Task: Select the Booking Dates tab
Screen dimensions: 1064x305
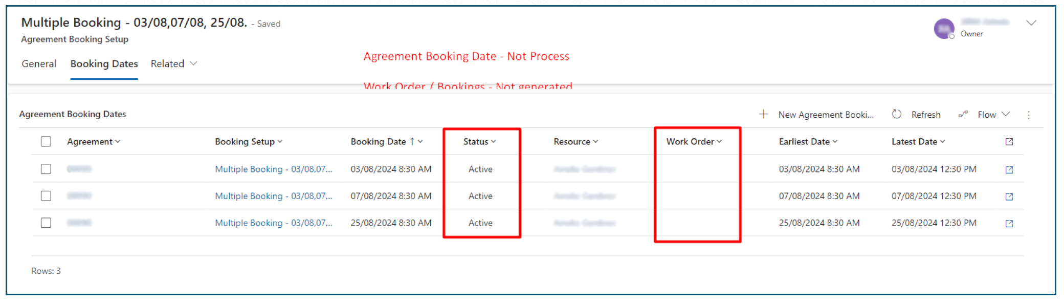Action: [104, 64]
